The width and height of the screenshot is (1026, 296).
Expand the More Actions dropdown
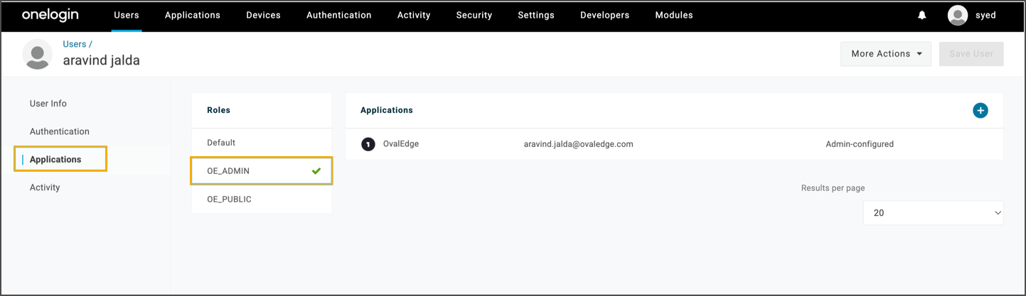point(885,54)
